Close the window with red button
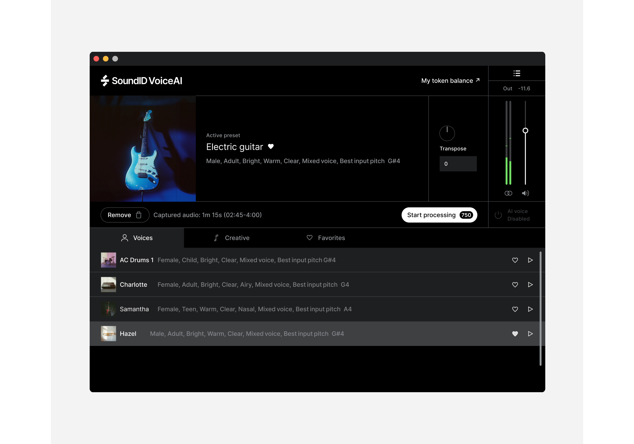Image resolution: width=634 pixels, height=444 pixels. 96,59
